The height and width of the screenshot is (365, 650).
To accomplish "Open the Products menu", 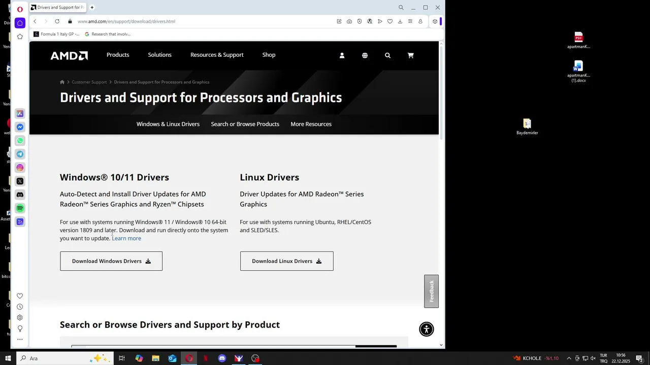I will [118, 55].
